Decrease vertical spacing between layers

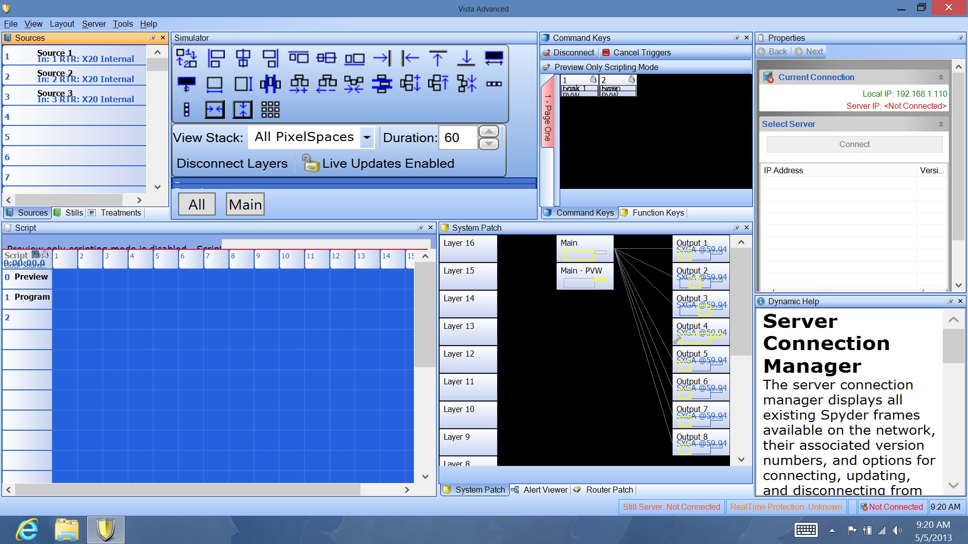tap(438, 84)
